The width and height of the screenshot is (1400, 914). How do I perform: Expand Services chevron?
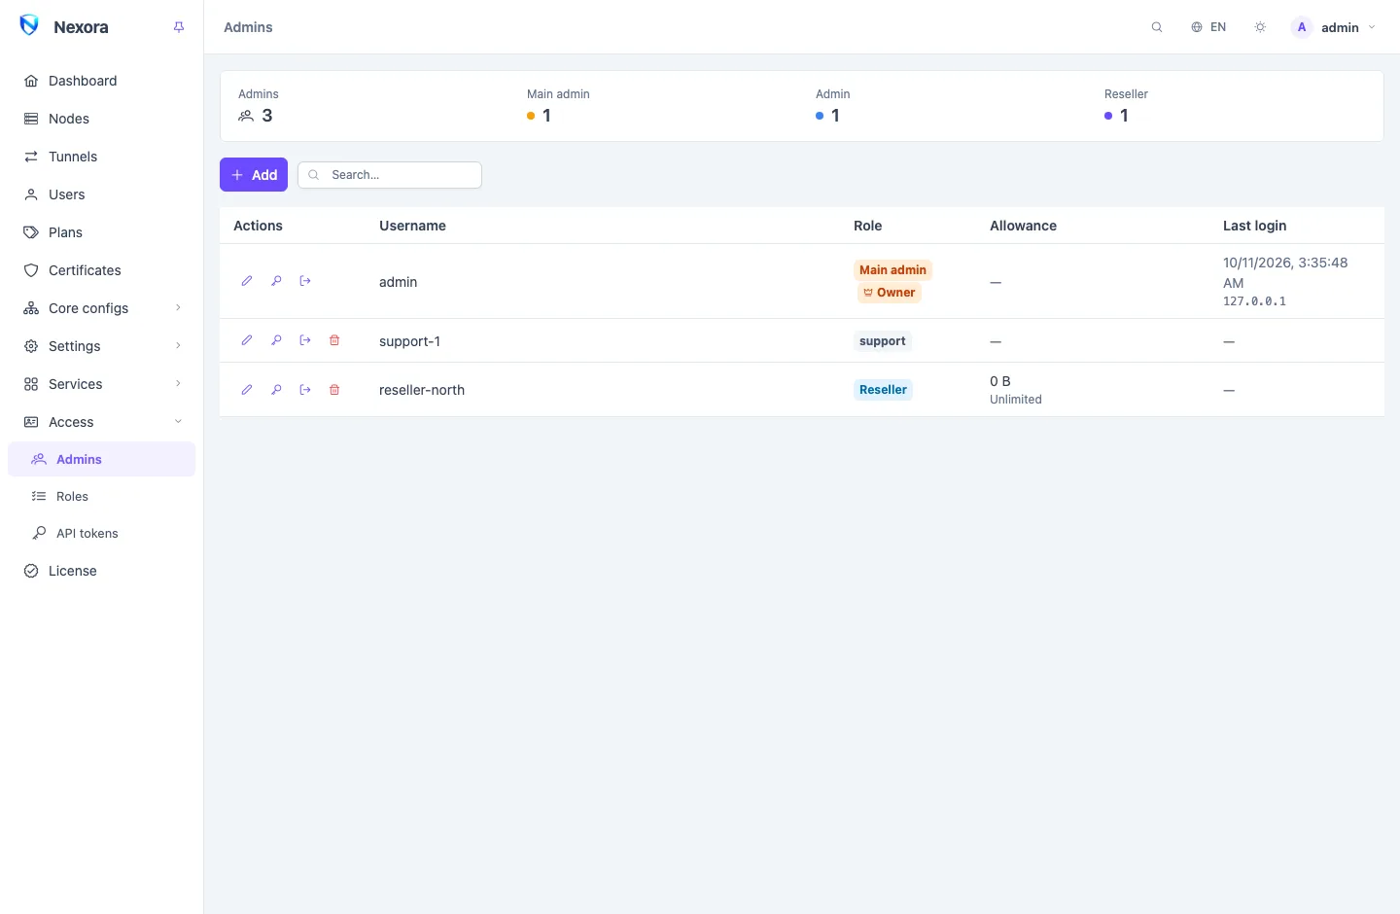coord(178,384)
